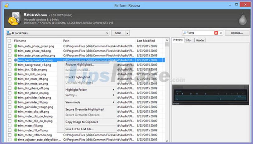The image size is (253, 144).
Task: Open the Scan button's dropdown arrow
Action: click(127, 33)
